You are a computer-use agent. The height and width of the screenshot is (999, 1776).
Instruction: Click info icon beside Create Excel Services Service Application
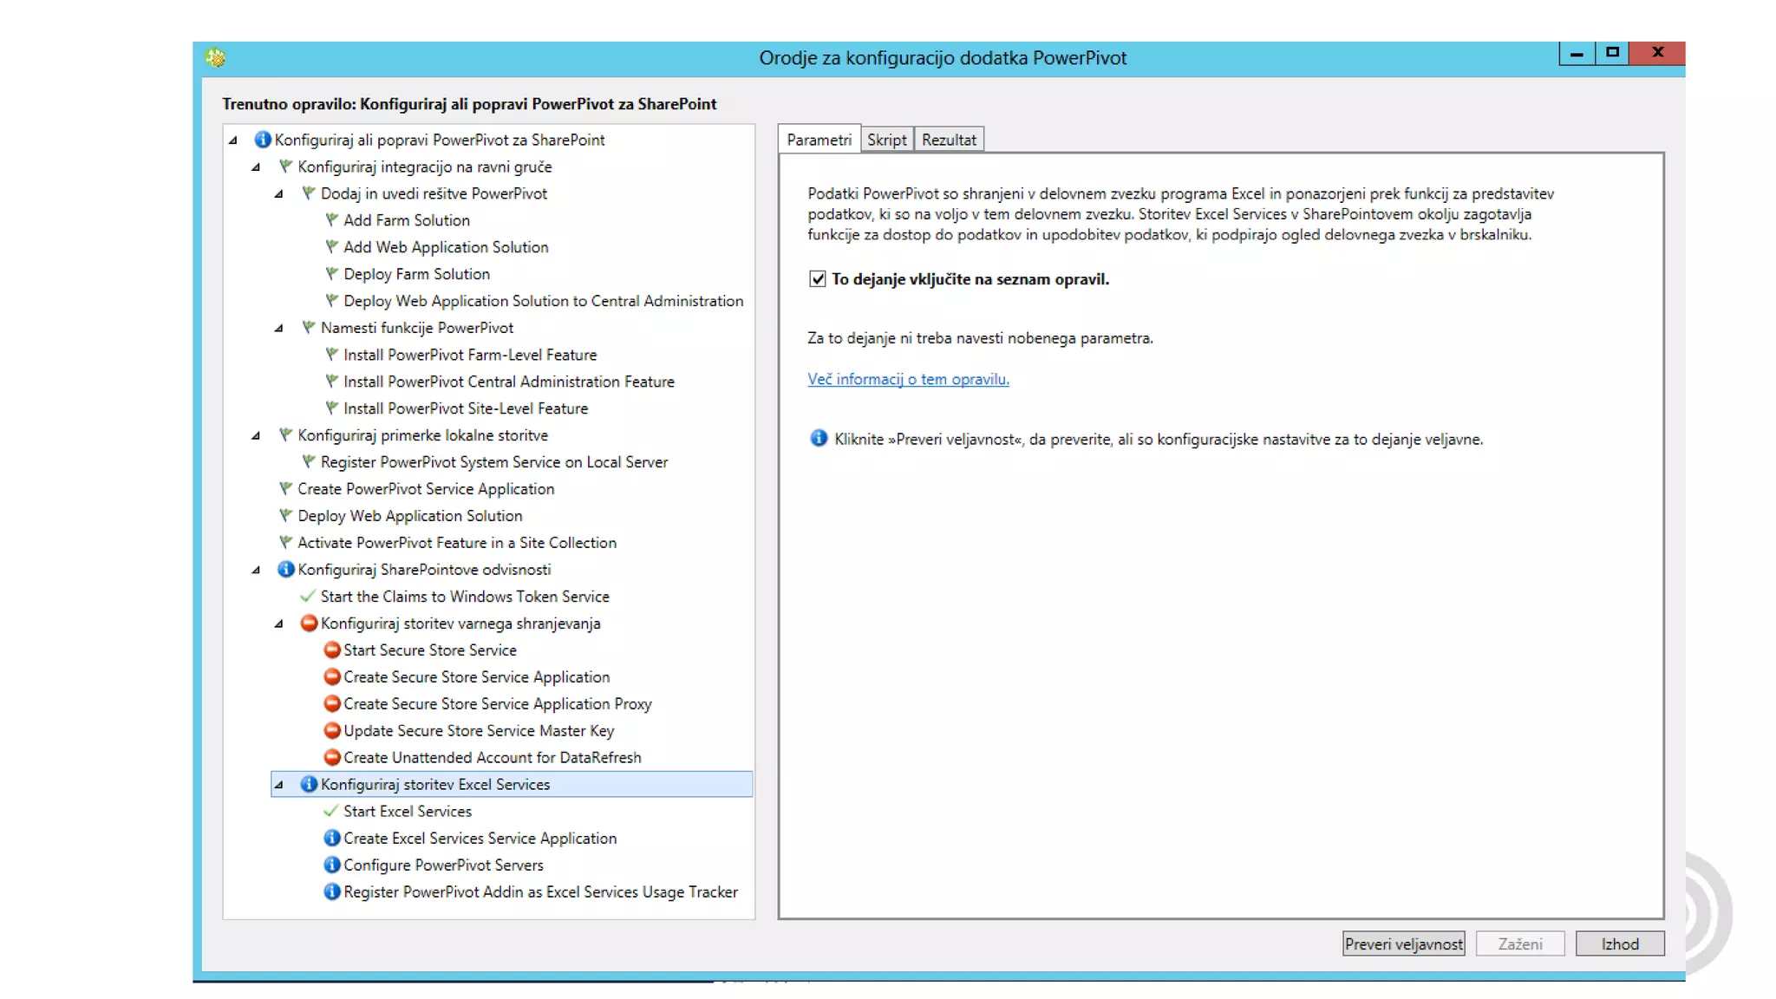coord(331,838)
